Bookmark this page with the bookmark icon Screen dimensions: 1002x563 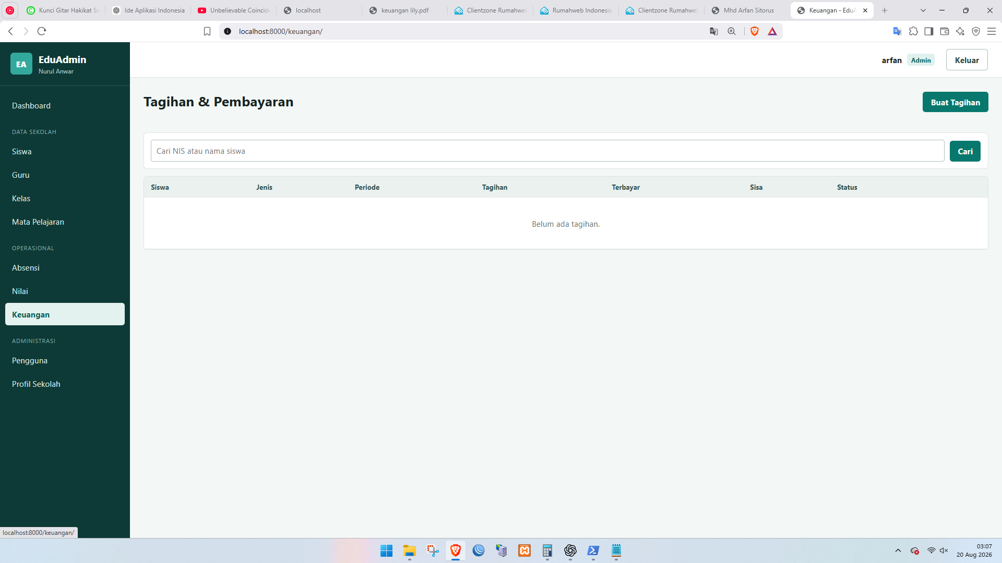207,31
